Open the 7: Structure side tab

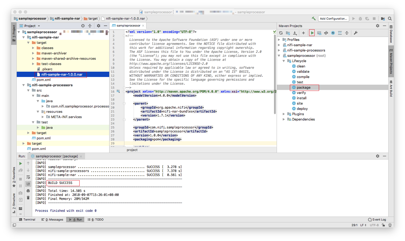[14, 203]
